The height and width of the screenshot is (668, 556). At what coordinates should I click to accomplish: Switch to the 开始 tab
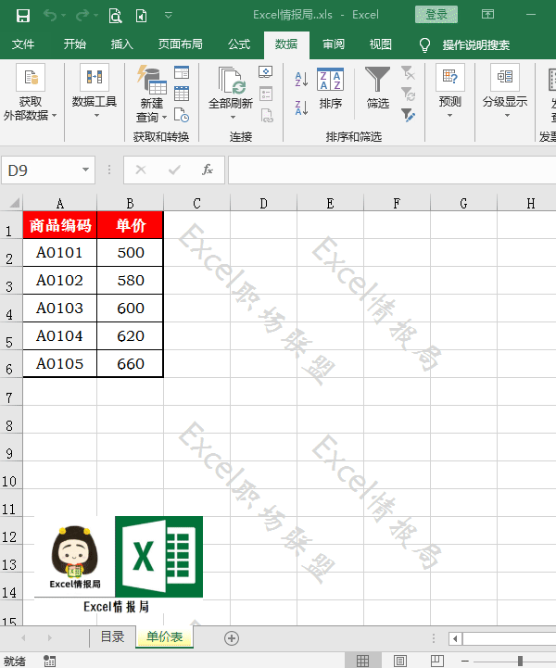74,44
